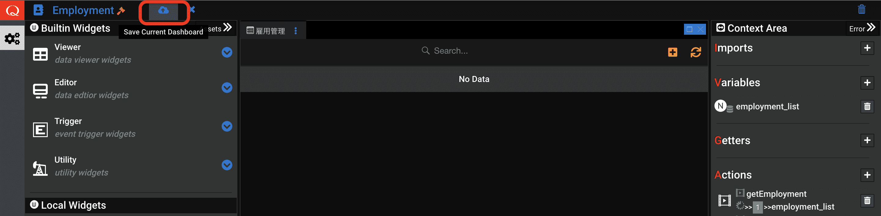Screen dimensions: 881x216
Task: Add a new import with plus button
Action: coord(867,48)
